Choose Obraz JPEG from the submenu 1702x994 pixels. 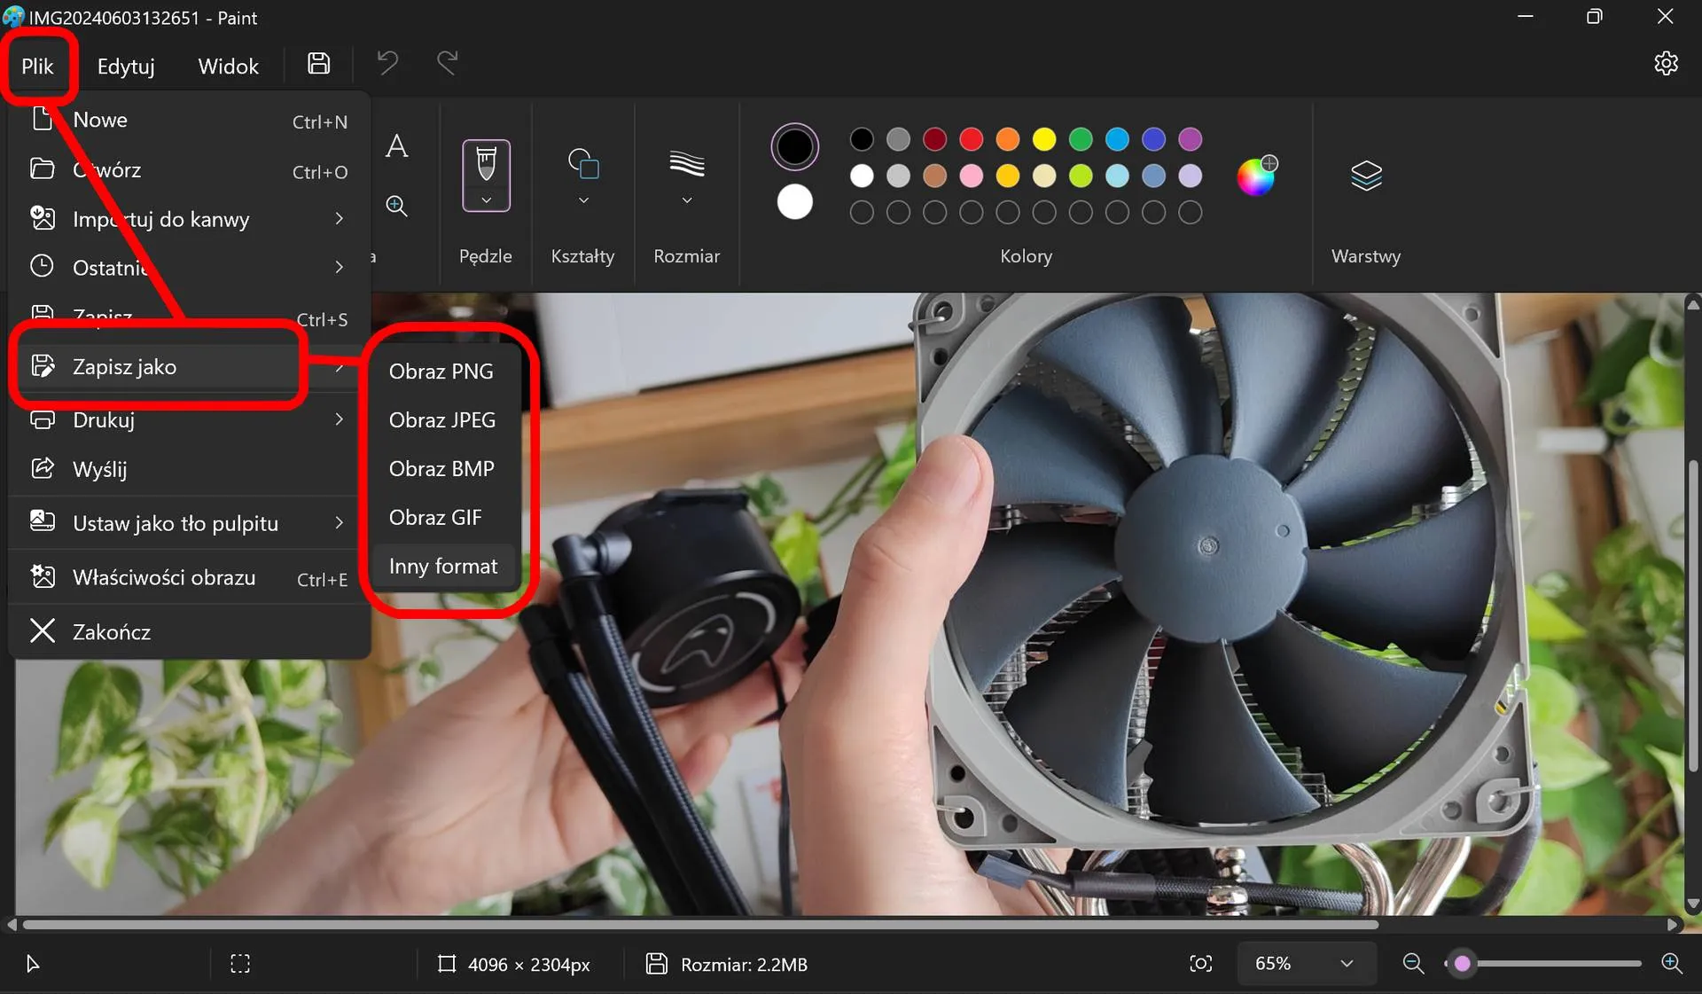(x=442, y=420)
